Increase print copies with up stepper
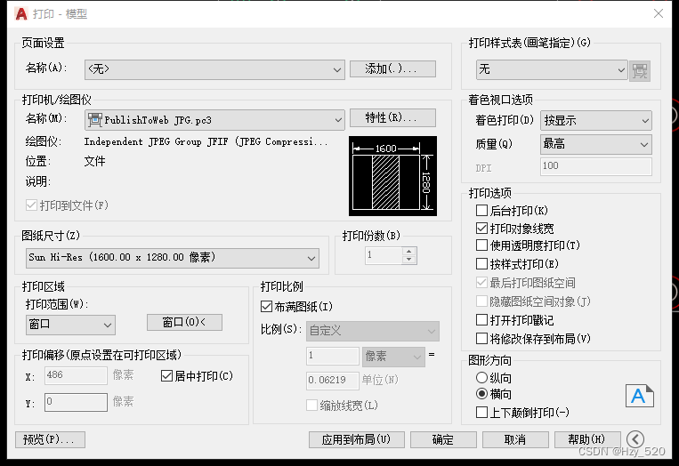The height and width of the screenshot is (466, 679). click(x=408, y=251)
